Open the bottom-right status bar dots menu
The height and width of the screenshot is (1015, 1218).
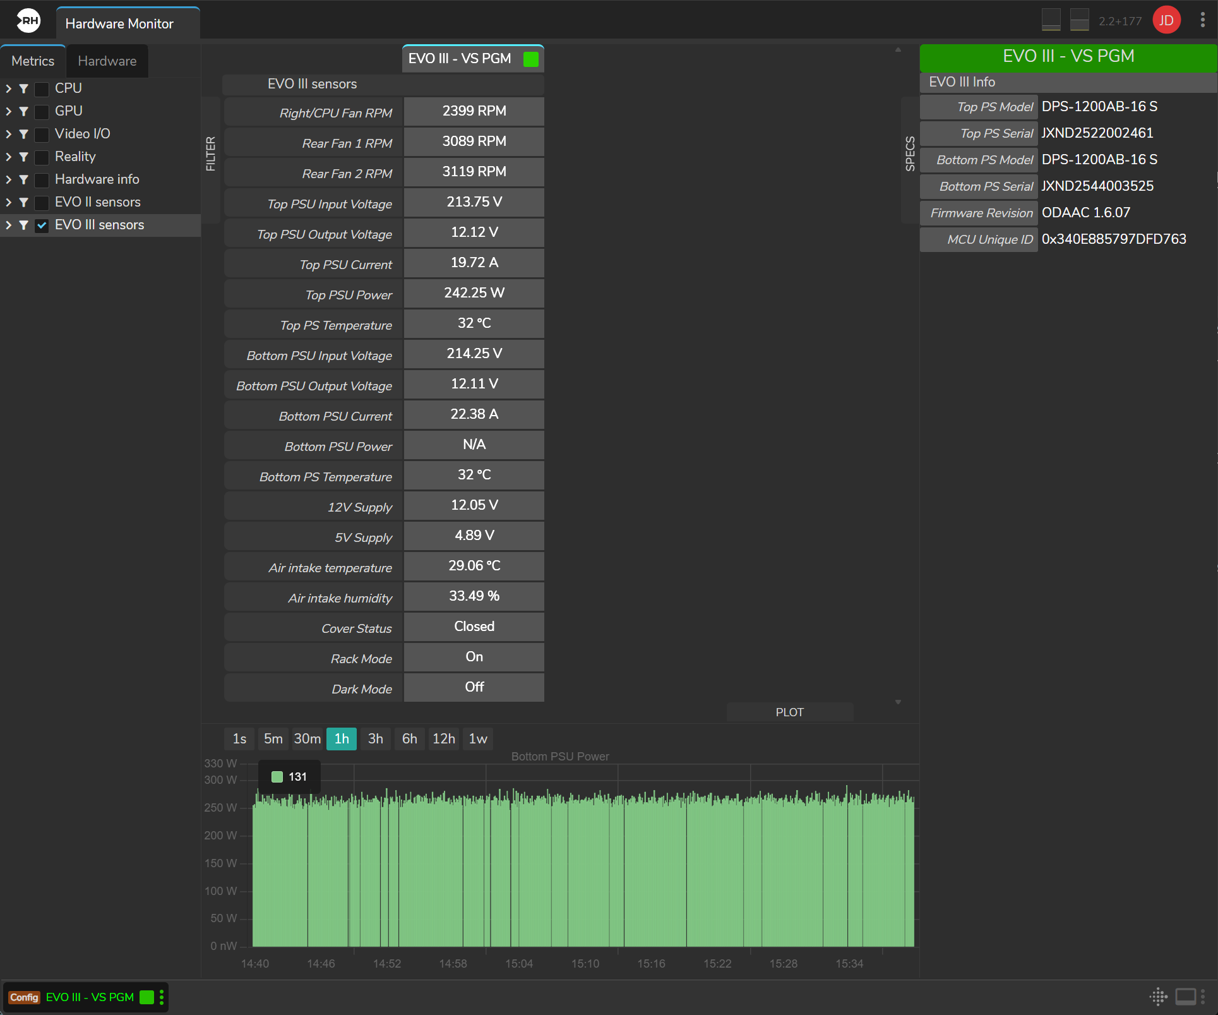coord(1203,997)
